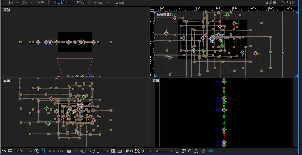This screenshot has width=302, height=155.
Task: Open grid and guide options
Action: coord(37,151)
